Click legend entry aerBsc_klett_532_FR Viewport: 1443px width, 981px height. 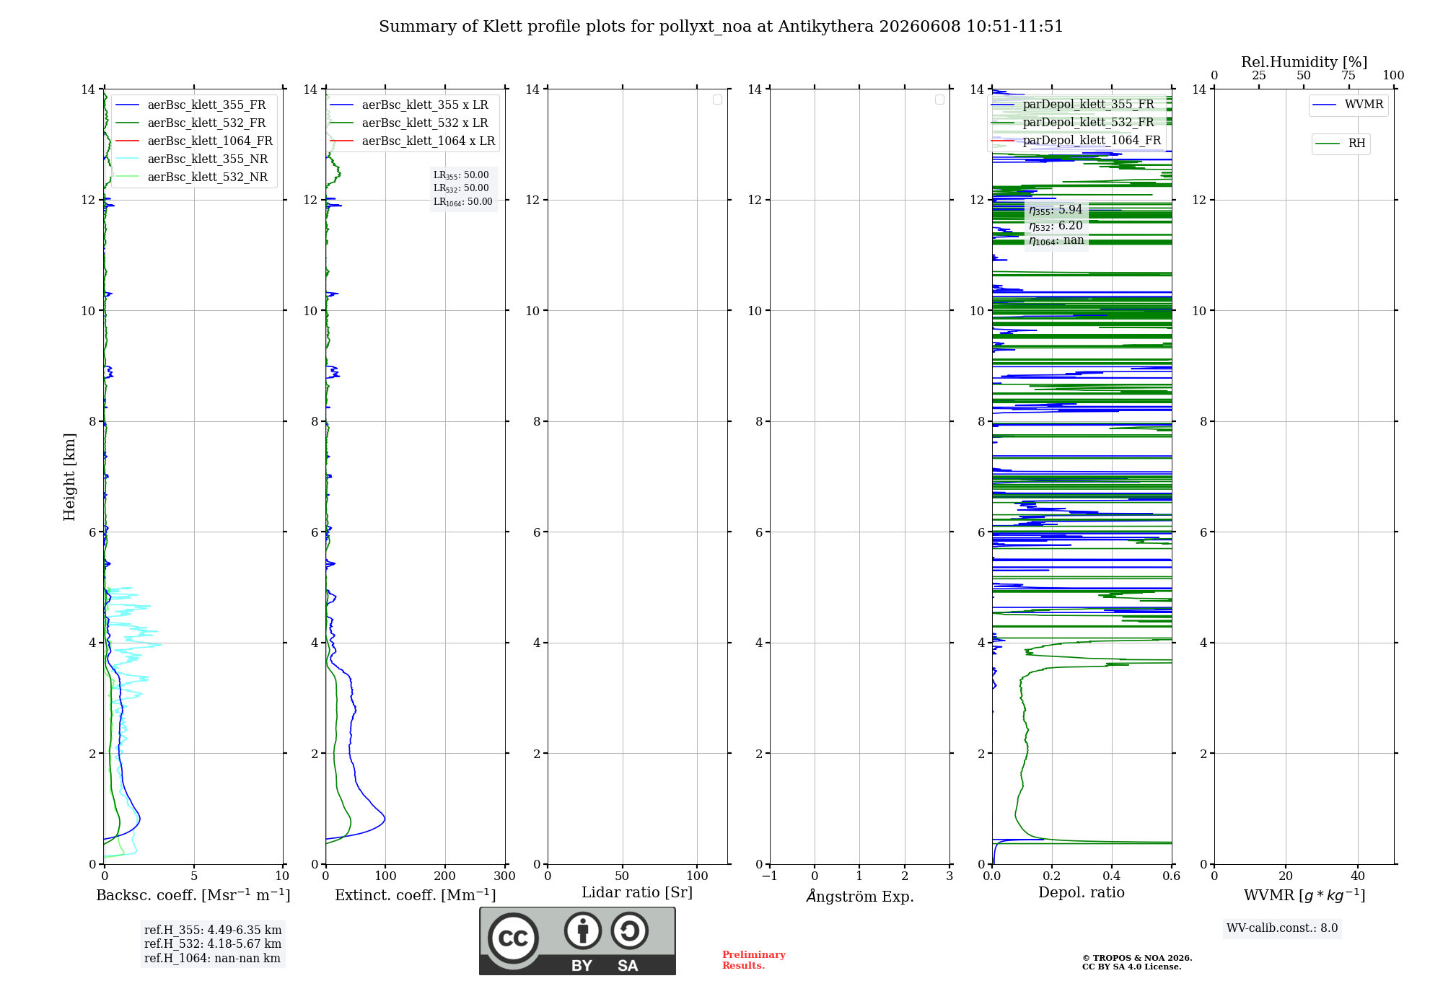pyautogui.click(x=194, y=123)
